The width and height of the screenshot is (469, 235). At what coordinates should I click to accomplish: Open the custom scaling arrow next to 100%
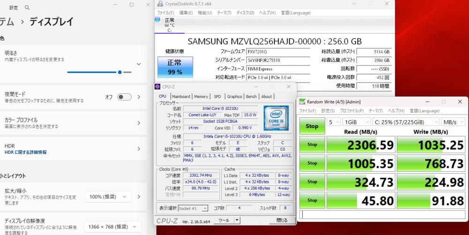(x=139, y=197)
